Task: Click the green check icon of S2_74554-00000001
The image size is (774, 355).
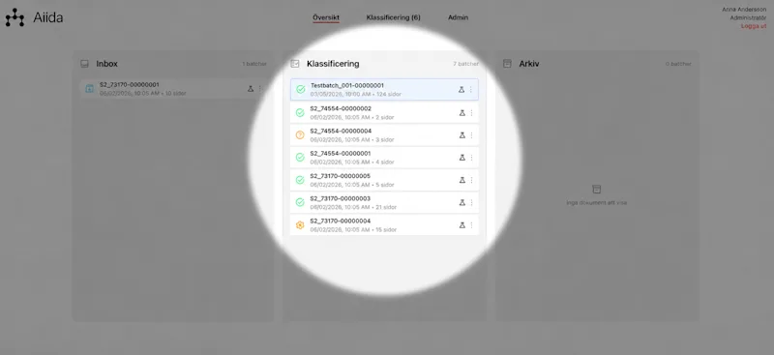Action: click(300, 158)
